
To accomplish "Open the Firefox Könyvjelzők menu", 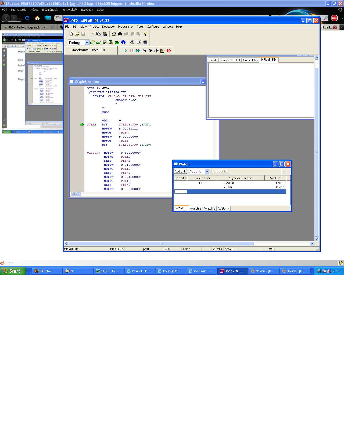I will click(x=69, y=10).
